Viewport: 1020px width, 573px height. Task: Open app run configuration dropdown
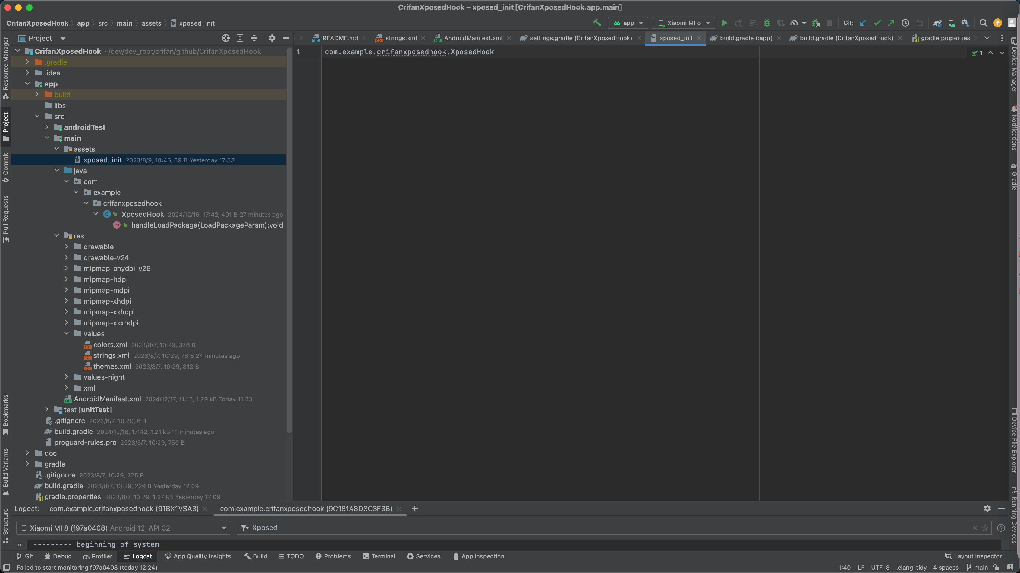[628, 23]
